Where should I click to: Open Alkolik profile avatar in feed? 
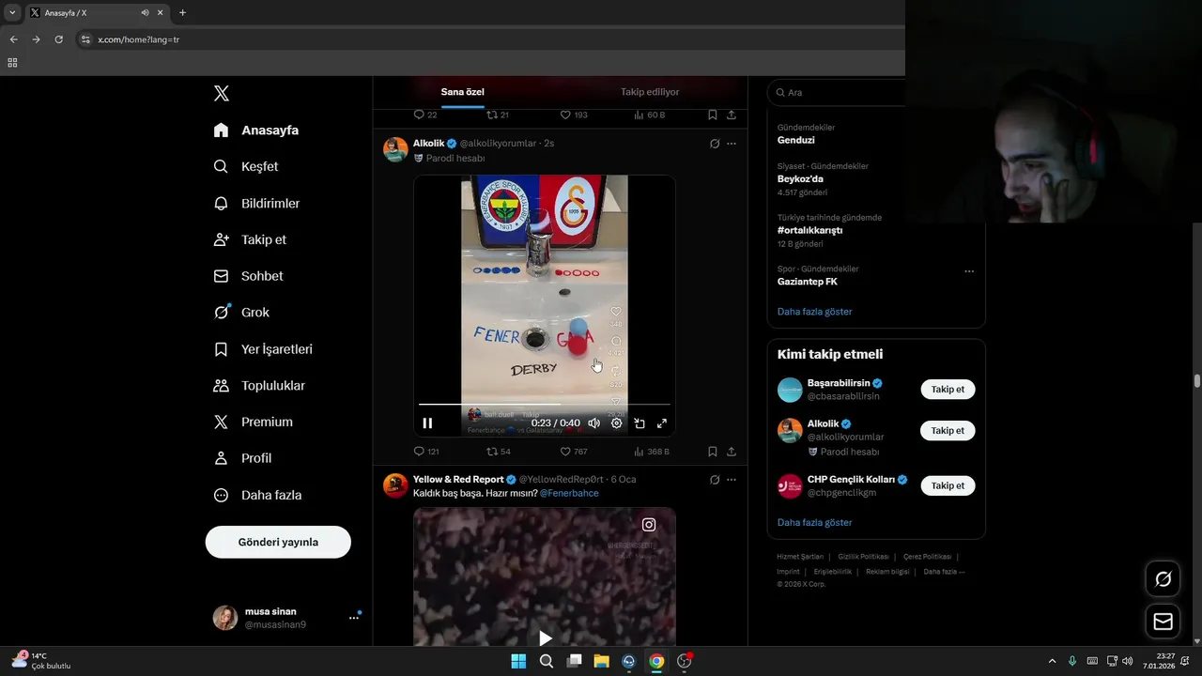395,149
